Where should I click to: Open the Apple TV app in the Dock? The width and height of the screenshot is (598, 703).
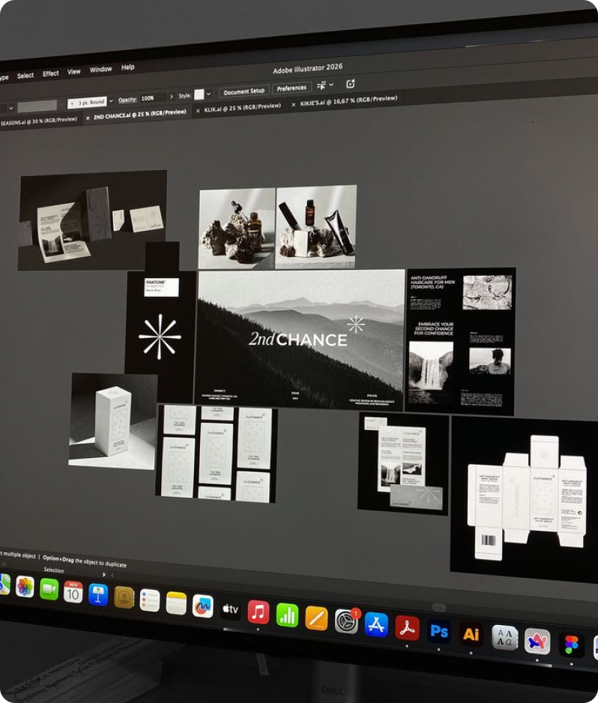pos(230,609)
